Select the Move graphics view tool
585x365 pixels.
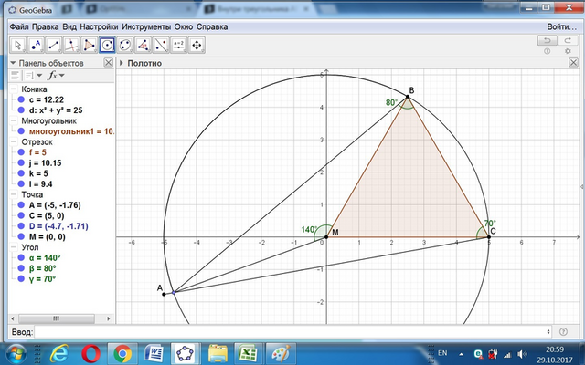click(x=197, y=45)
